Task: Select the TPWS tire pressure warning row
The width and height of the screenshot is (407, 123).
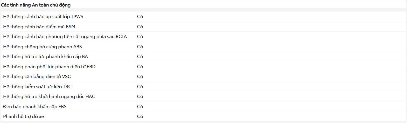Action: click(203, 16)
